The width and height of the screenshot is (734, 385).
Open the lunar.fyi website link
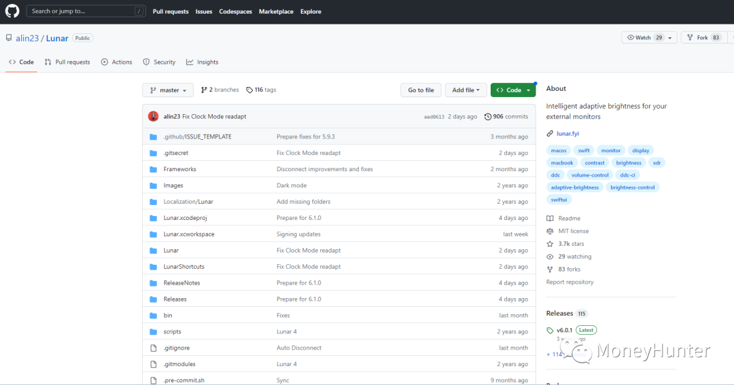567,134
